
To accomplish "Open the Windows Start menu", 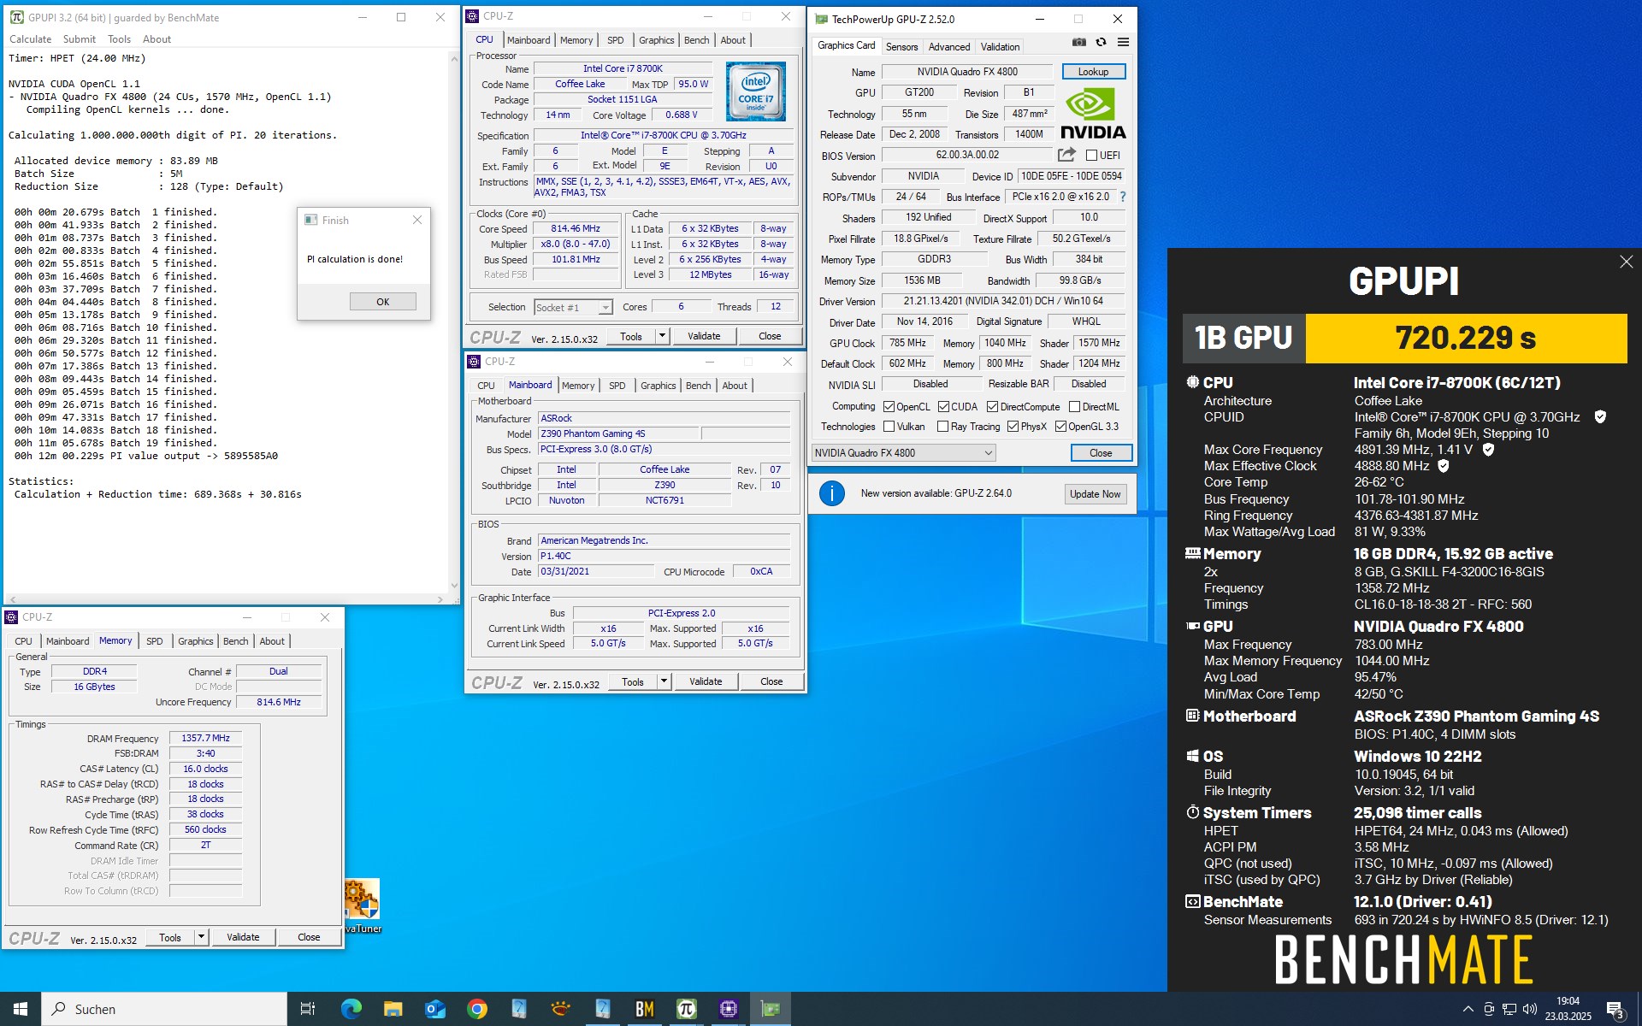I will click(21, 1009).
